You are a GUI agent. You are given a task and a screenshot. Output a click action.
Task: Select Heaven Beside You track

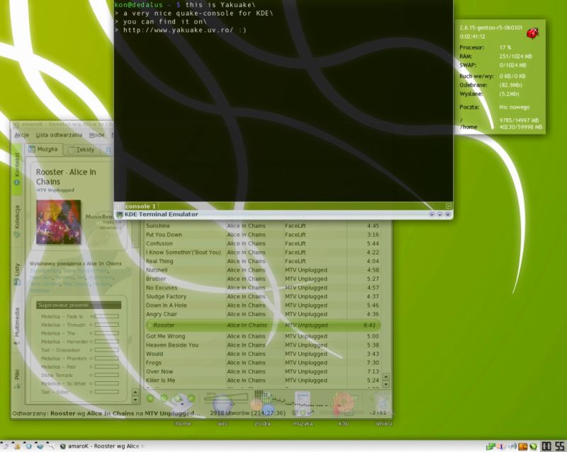tap(262, 345)
